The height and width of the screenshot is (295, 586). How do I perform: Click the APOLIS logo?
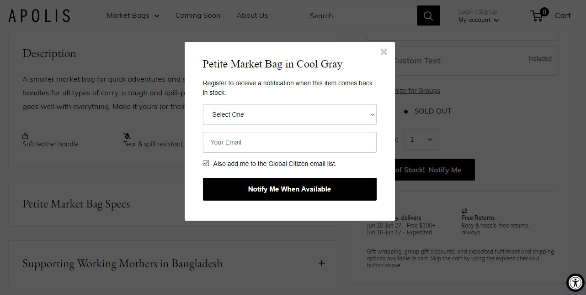tap(39, 16)
